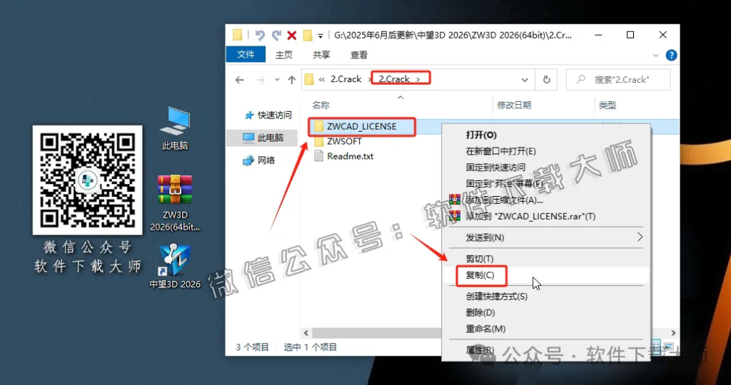This screenshot has height=385, width=731.
Task: Go back with the left arrow
Action: [240, 80]
